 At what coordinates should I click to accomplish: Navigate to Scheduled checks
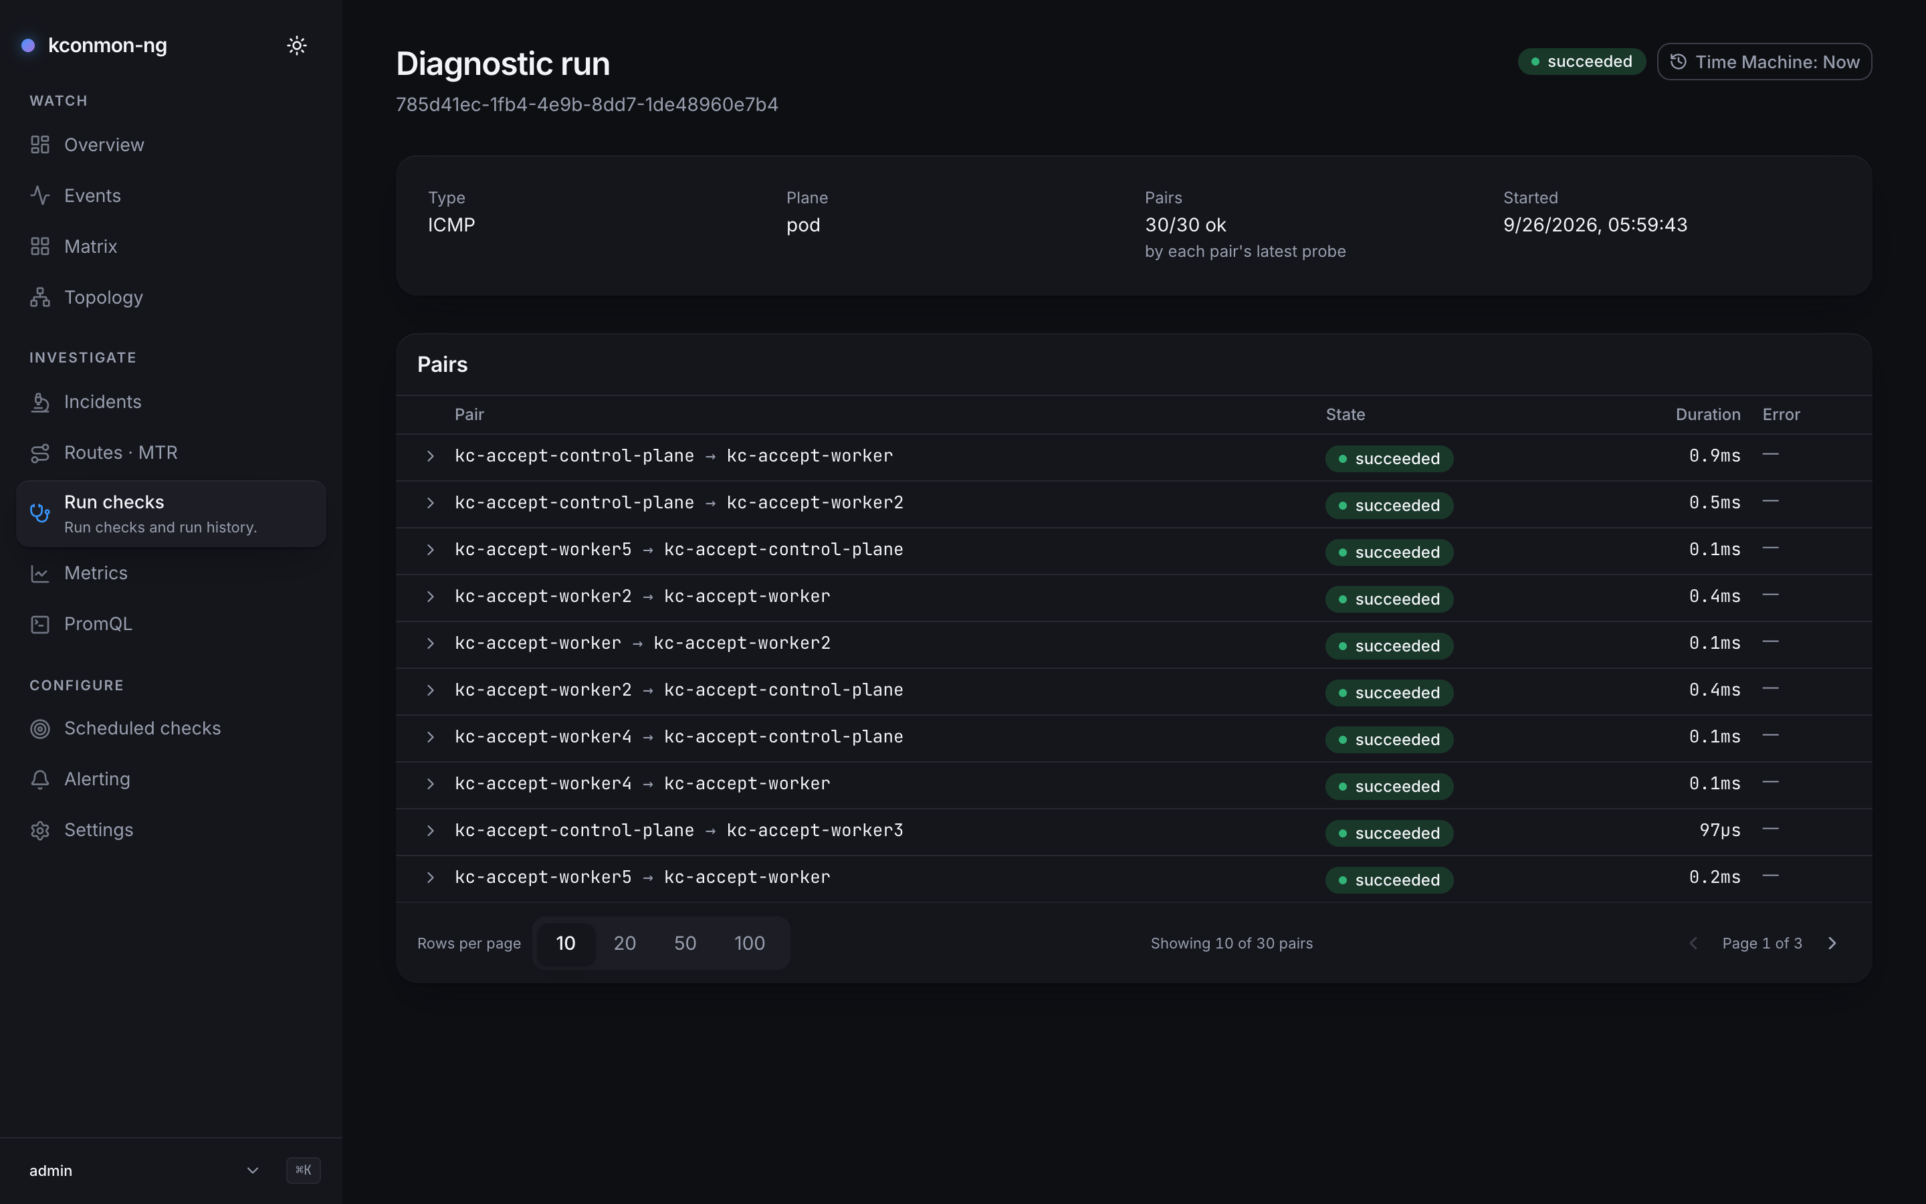point(171,728)
